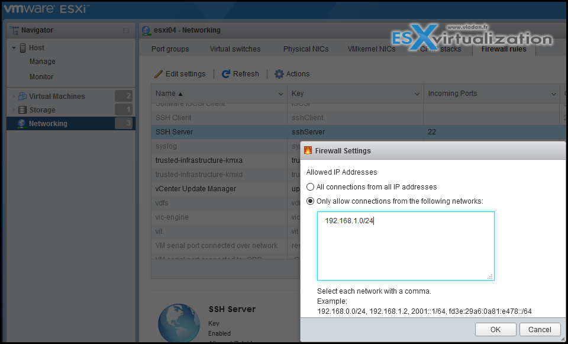The height and width of the screenshot is (344, 568).
Task: Select All connections from all IP addresses
Action: (310, 187)
